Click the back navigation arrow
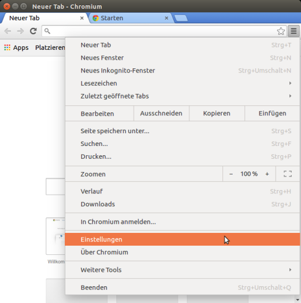 pyautogui.click(x=8, y=31)
